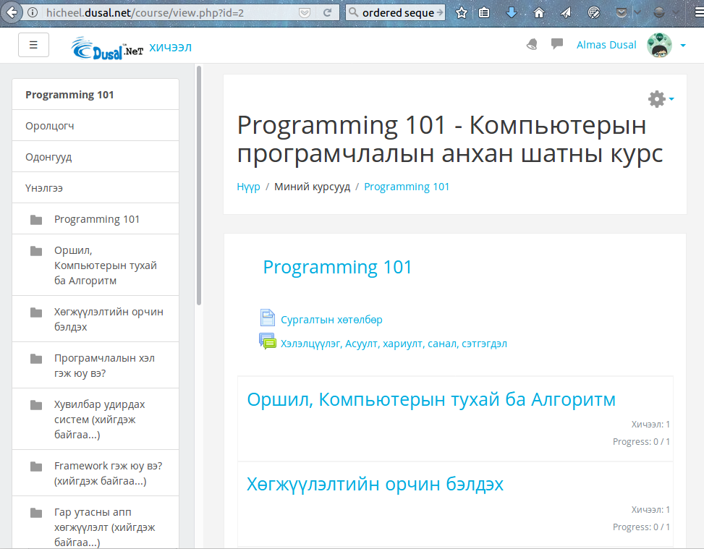Open Оролцогч in sidebar
The image size is (704, 549).
(x=96, y=126)
